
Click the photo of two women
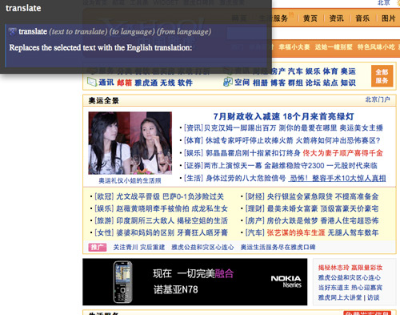click(130, 143)
